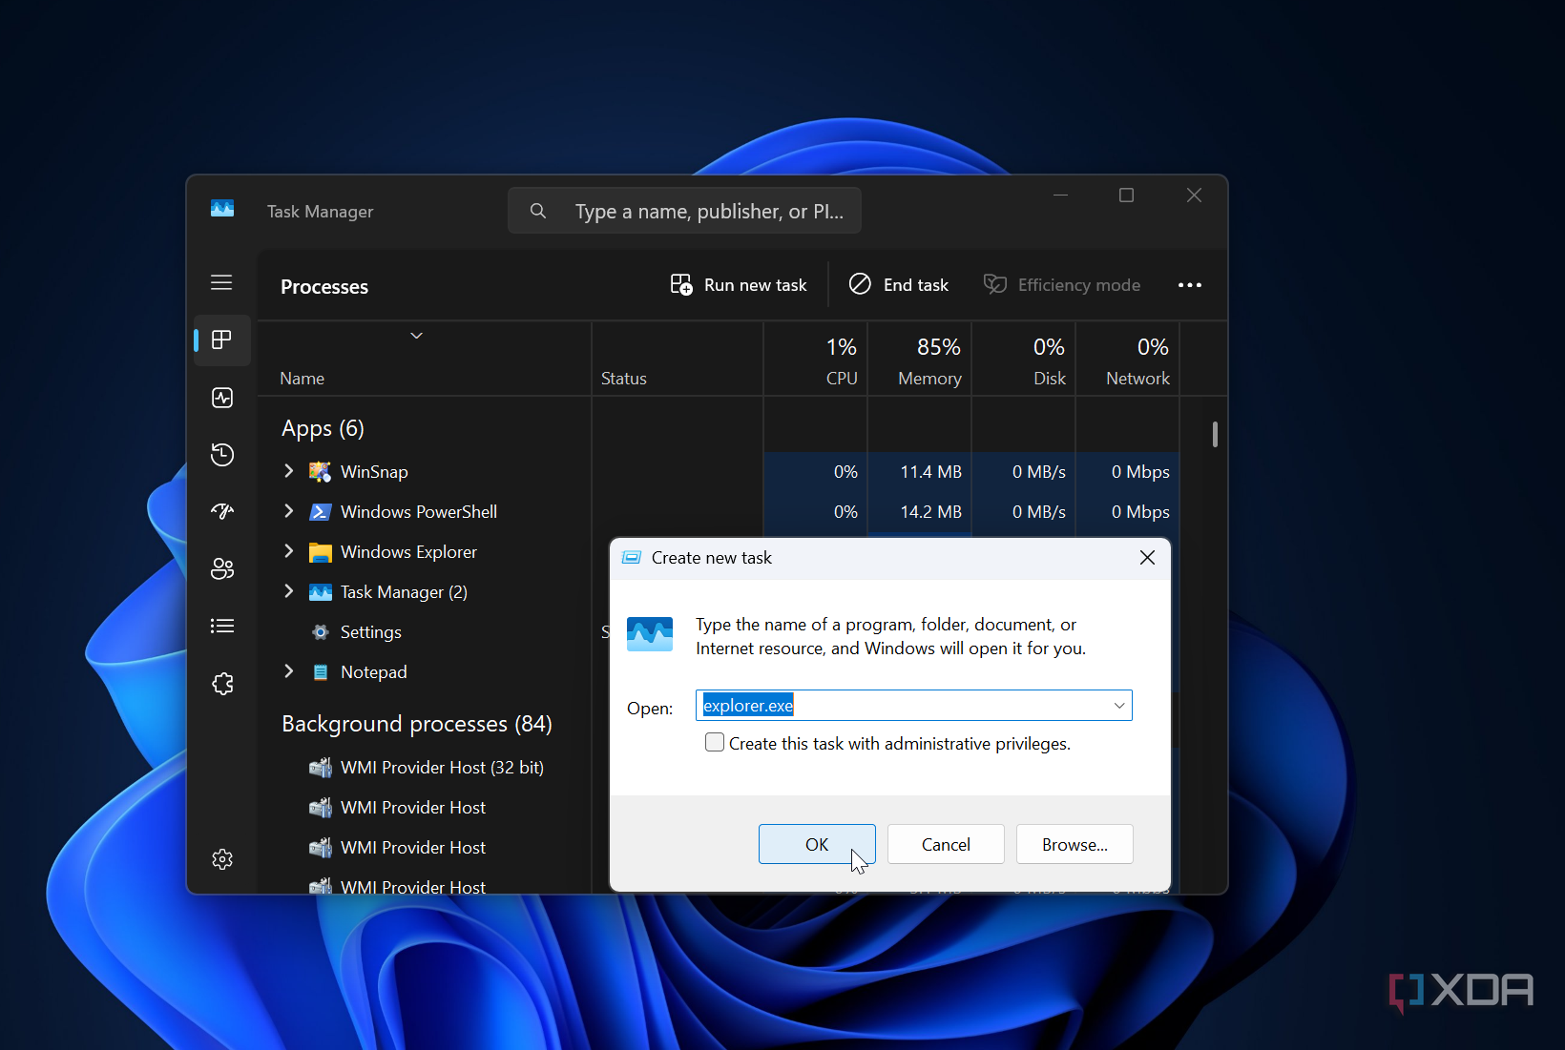Click the process list scrollbar thumb
The height and width of the screenshot is (1050, 1565).
point(1214,435)
